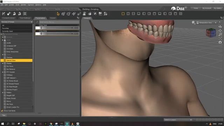The height and width of the screenshot is (126, 224).
Task: Click the viewport pan control
Action: (x=220, y=30)
